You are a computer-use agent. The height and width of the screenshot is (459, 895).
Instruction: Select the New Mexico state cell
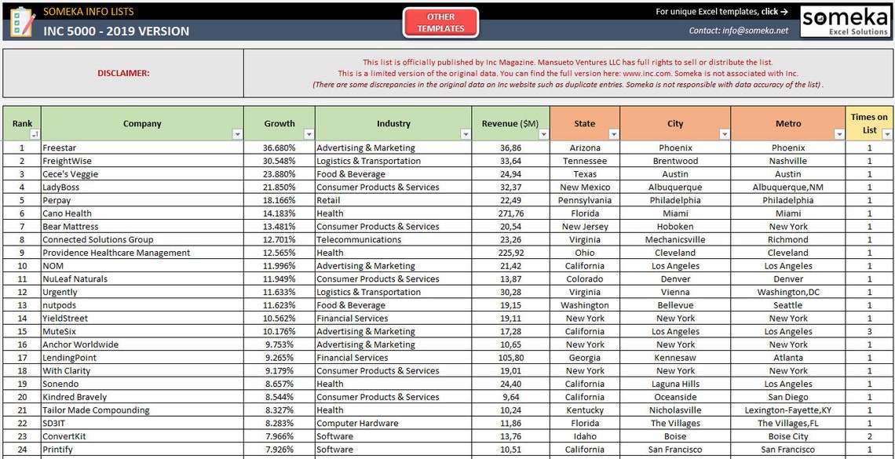pos(584,187)
